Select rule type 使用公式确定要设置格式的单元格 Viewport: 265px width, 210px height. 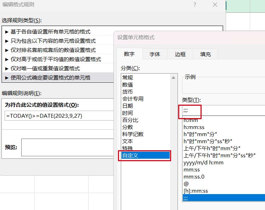[58, 77]
